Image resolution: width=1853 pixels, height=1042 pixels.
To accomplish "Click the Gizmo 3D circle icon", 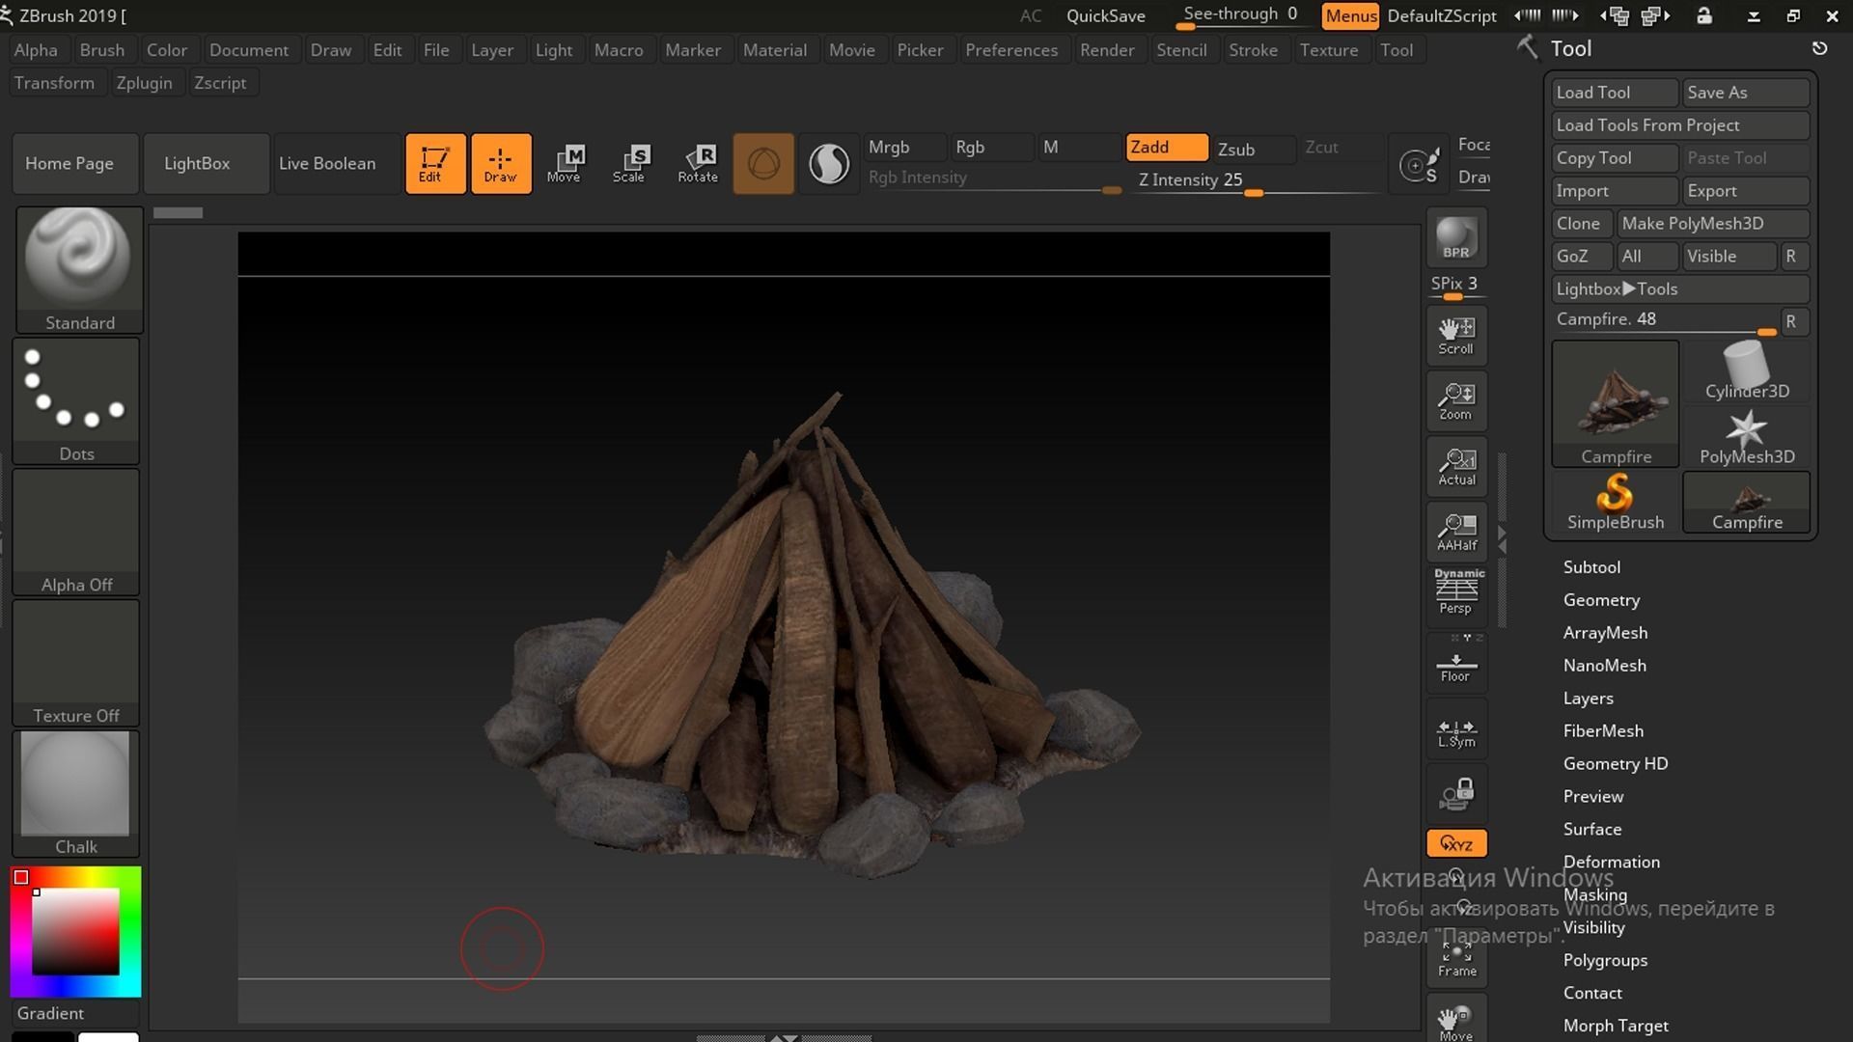I will 763,164.
